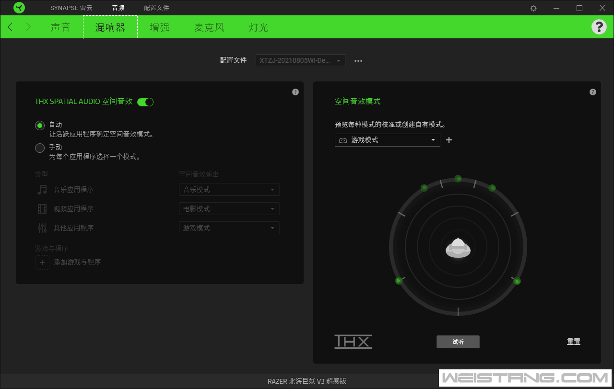Image resolution: width=614 pixels, height=389 pixels.
Task: Open the help question mark in green bar
Action: pyautogui.click(x=599, y=27)
